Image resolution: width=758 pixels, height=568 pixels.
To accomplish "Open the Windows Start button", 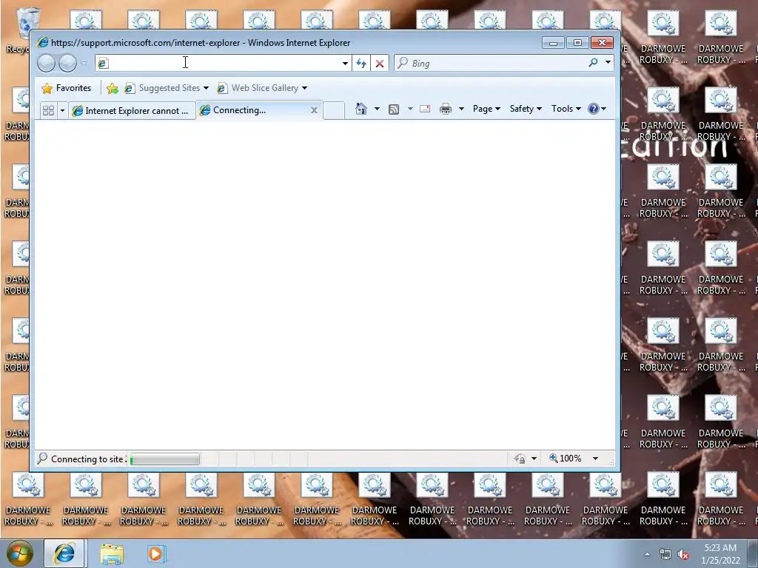I will point(20,553).
